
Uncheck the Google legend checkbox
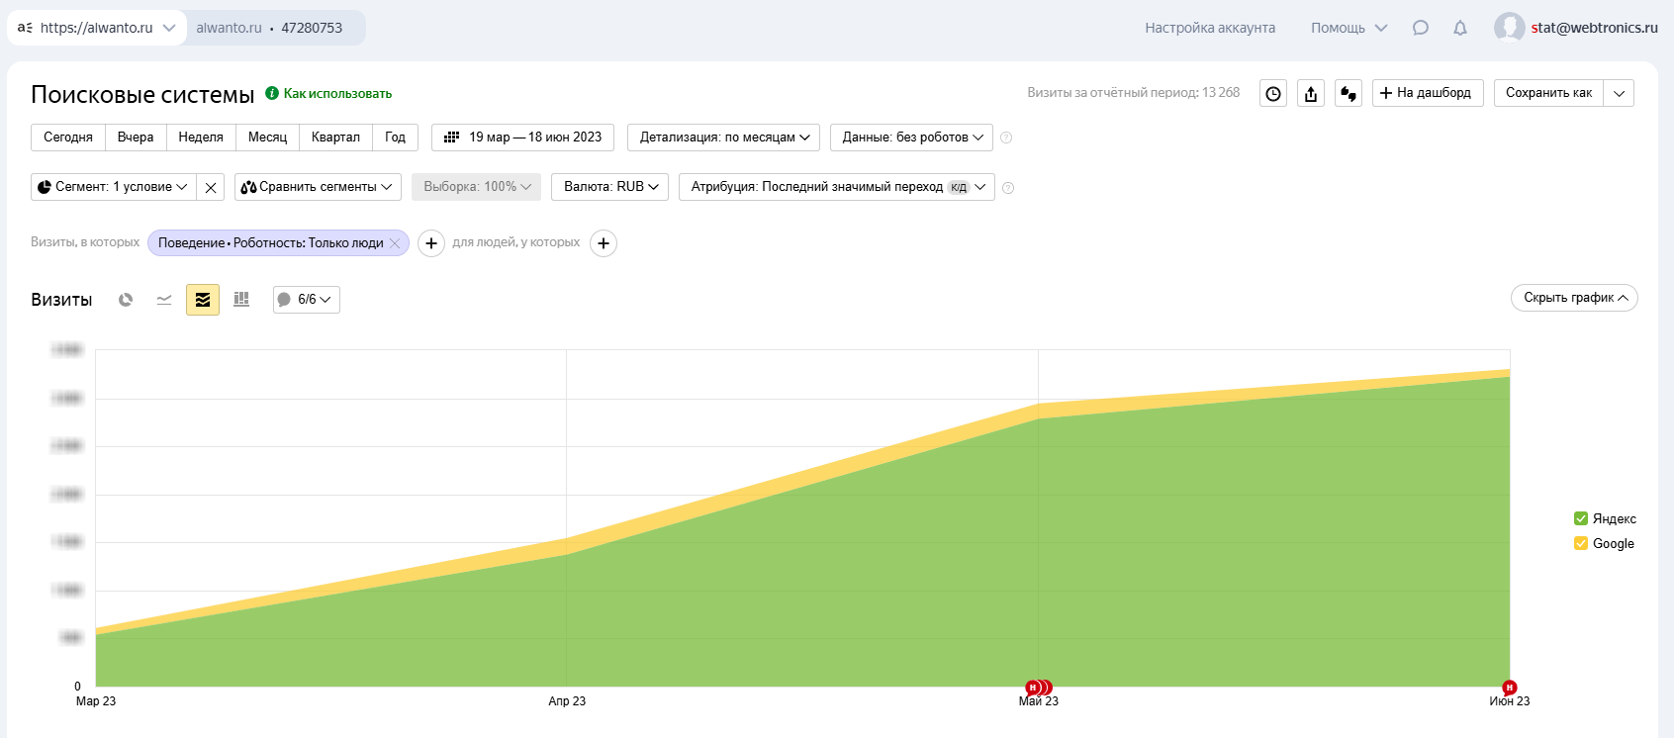click(1581, 543)
